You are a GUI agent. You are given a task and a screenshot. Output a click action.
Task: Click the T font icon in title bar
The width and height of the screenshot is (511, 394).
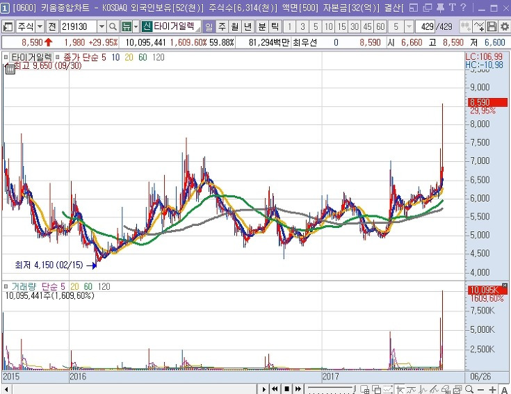[453, 8]
